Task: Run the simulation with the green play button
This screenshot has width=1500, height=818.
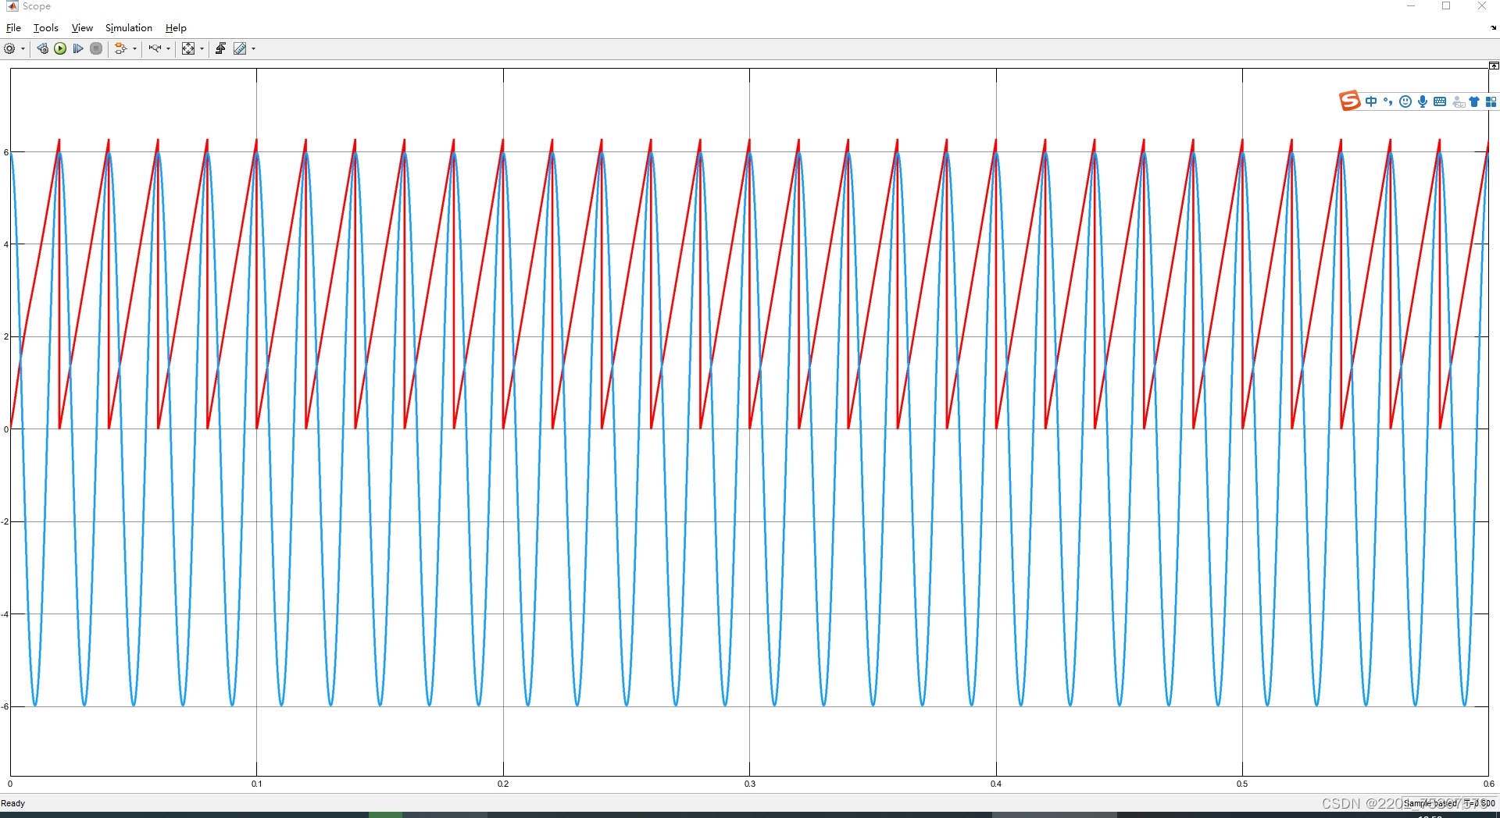Action: pos(60,48)
